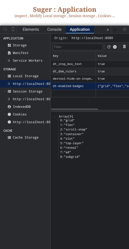
Task: Click the Origin http://localhost:8080 text
Action: (x=84, y=38)
